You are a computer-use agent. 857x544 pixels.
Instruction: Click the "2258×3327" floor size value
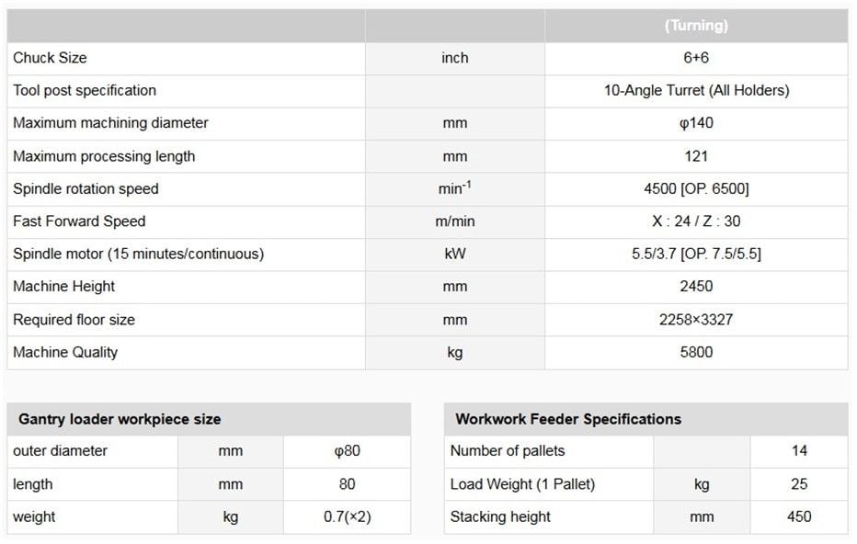(696, 320)
